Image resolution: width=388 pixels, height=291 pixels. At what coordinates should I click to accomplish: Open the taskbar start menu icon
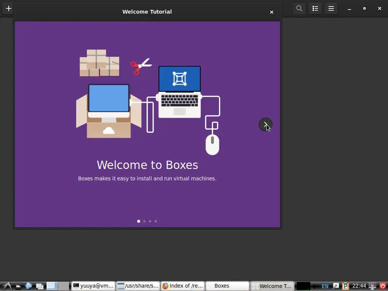point(7,286)
